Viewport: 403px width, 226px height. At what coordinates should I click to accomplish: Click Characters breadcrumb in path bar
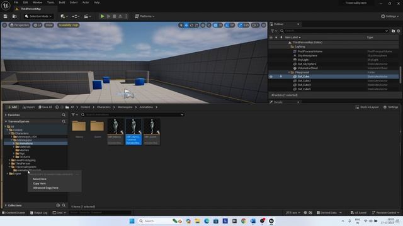(x=103, y=107)
